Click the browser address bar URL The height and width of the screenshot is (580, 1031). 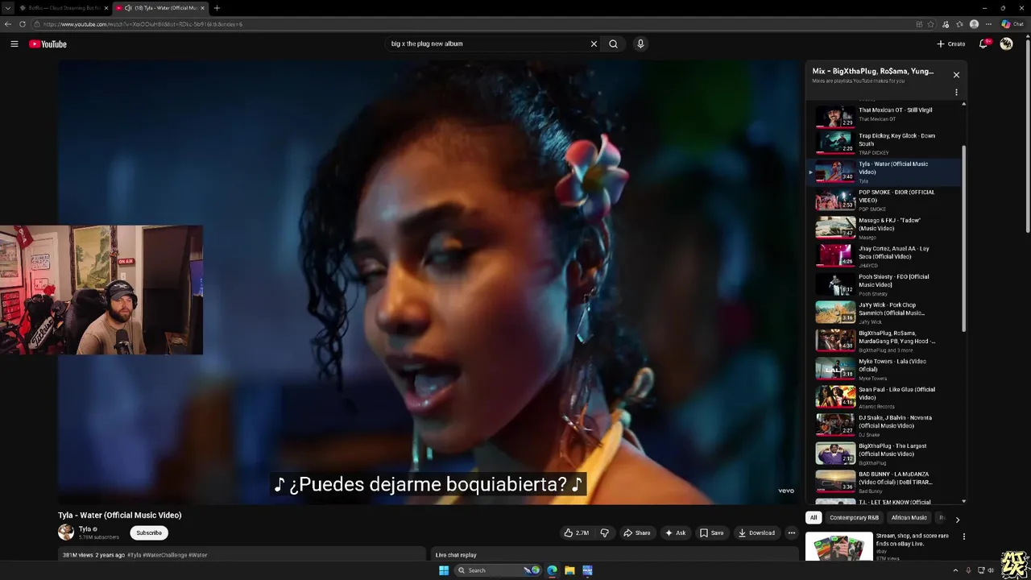pyautogui.click(x=143, y=24)
